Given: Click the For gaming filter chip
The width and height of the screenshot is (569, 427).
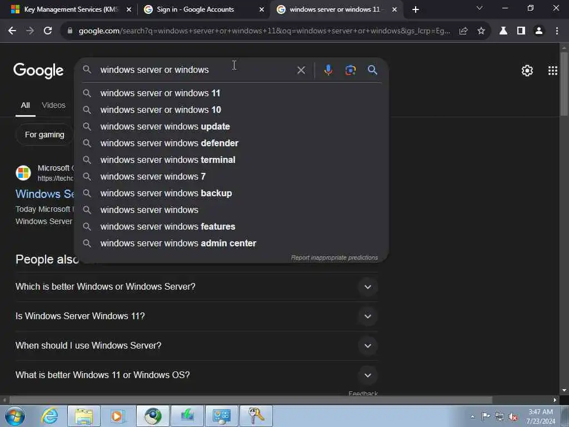Looking at the screenshot, I should [x=44, y=135].
